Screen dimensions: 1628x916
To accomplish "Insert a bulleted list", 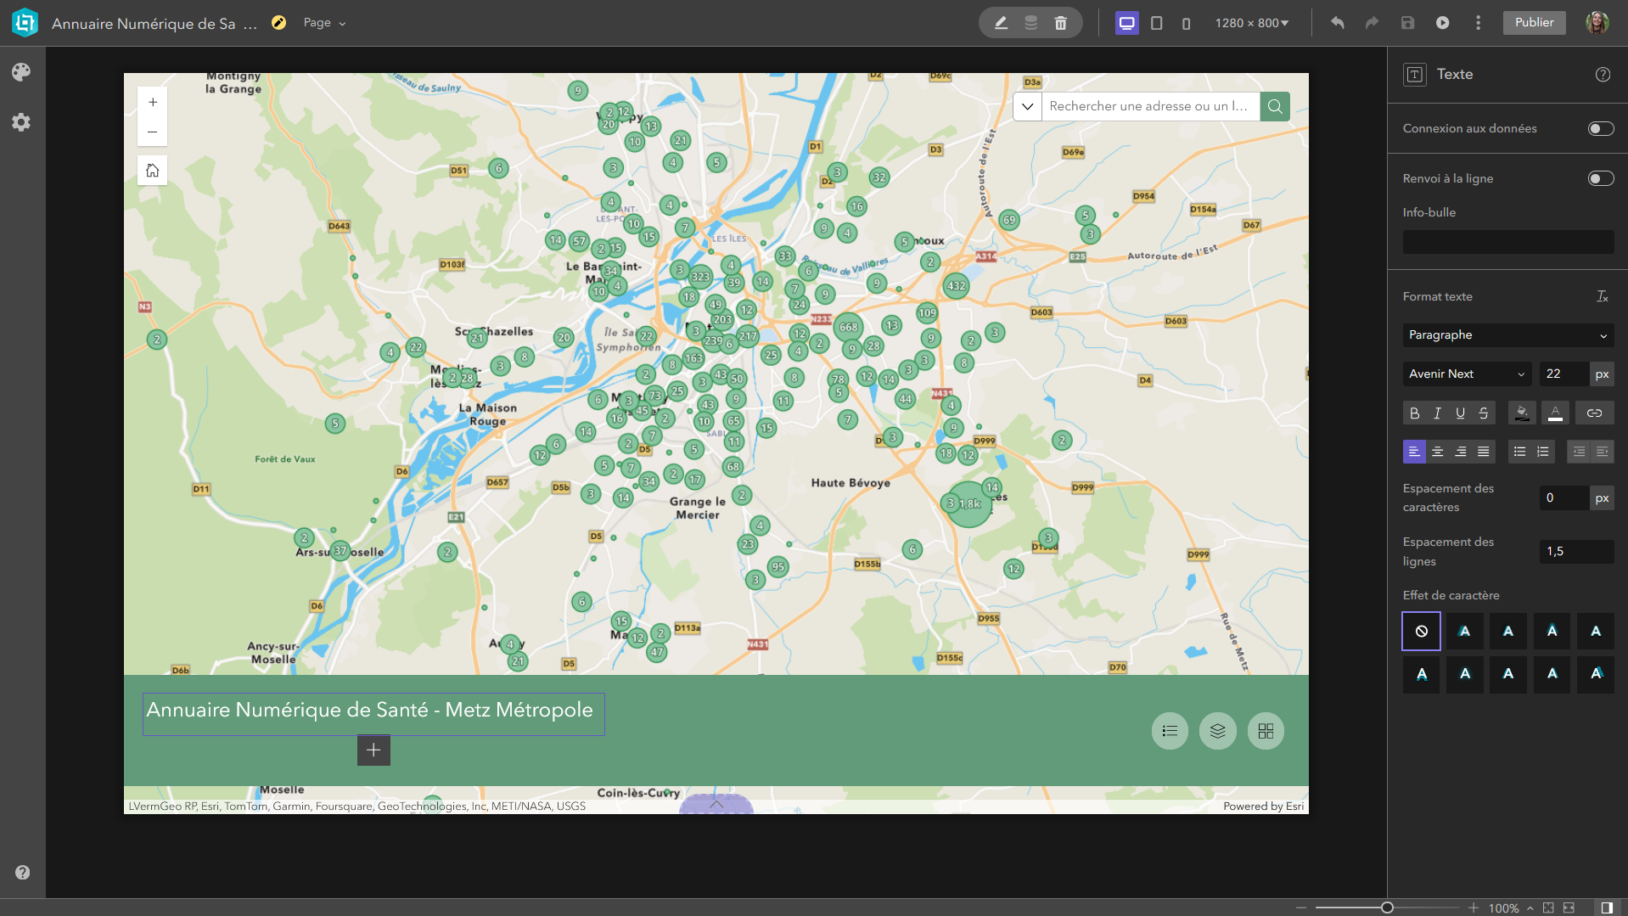I will tap(1519, 452).
